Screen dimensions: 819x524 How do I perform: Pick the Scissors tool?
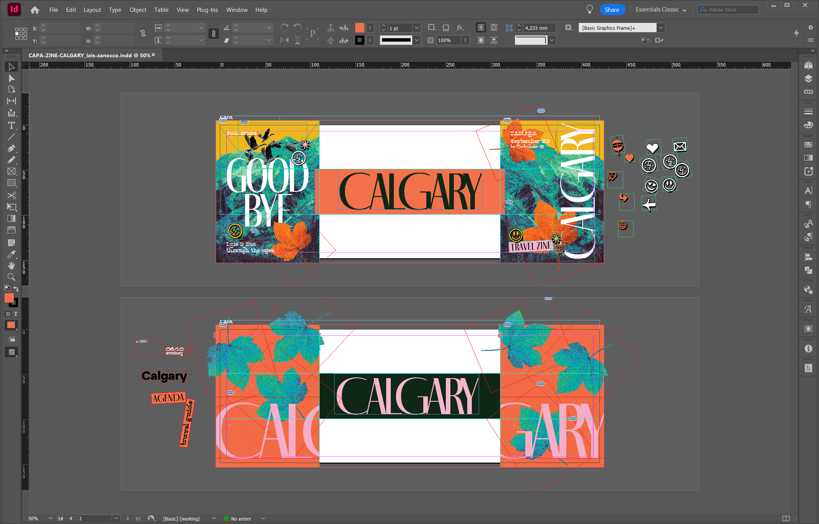pyautogui.click(x=11, y=195)
